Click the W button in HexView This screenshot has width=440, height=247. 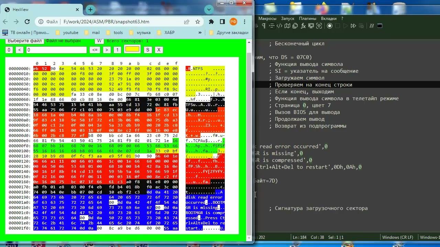coord(99,41)
